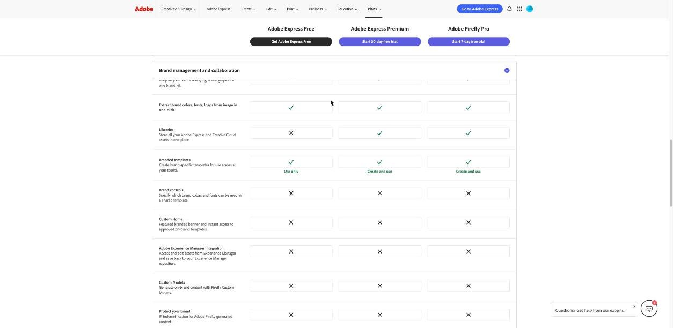The image size is (673, 328).
Task: Open the chat support bubble icon
Action: (x=649, y=308)
